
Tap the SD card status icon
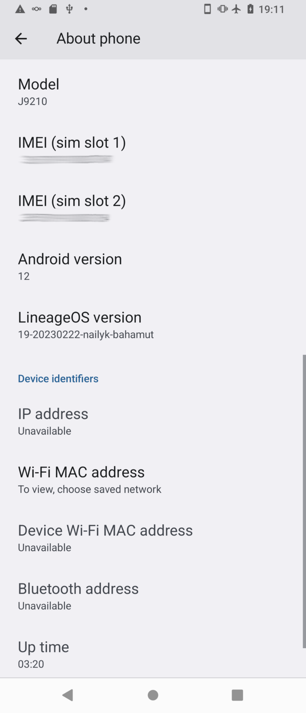pyautogui.click(x=53, y=9)
